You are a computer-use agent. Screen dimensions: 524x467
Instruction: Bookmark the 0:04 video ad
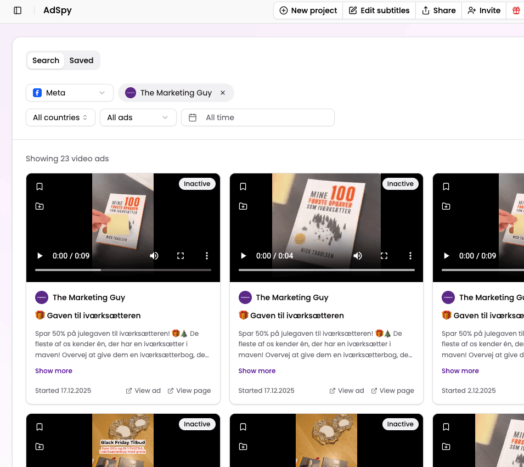tap(243, 187)
